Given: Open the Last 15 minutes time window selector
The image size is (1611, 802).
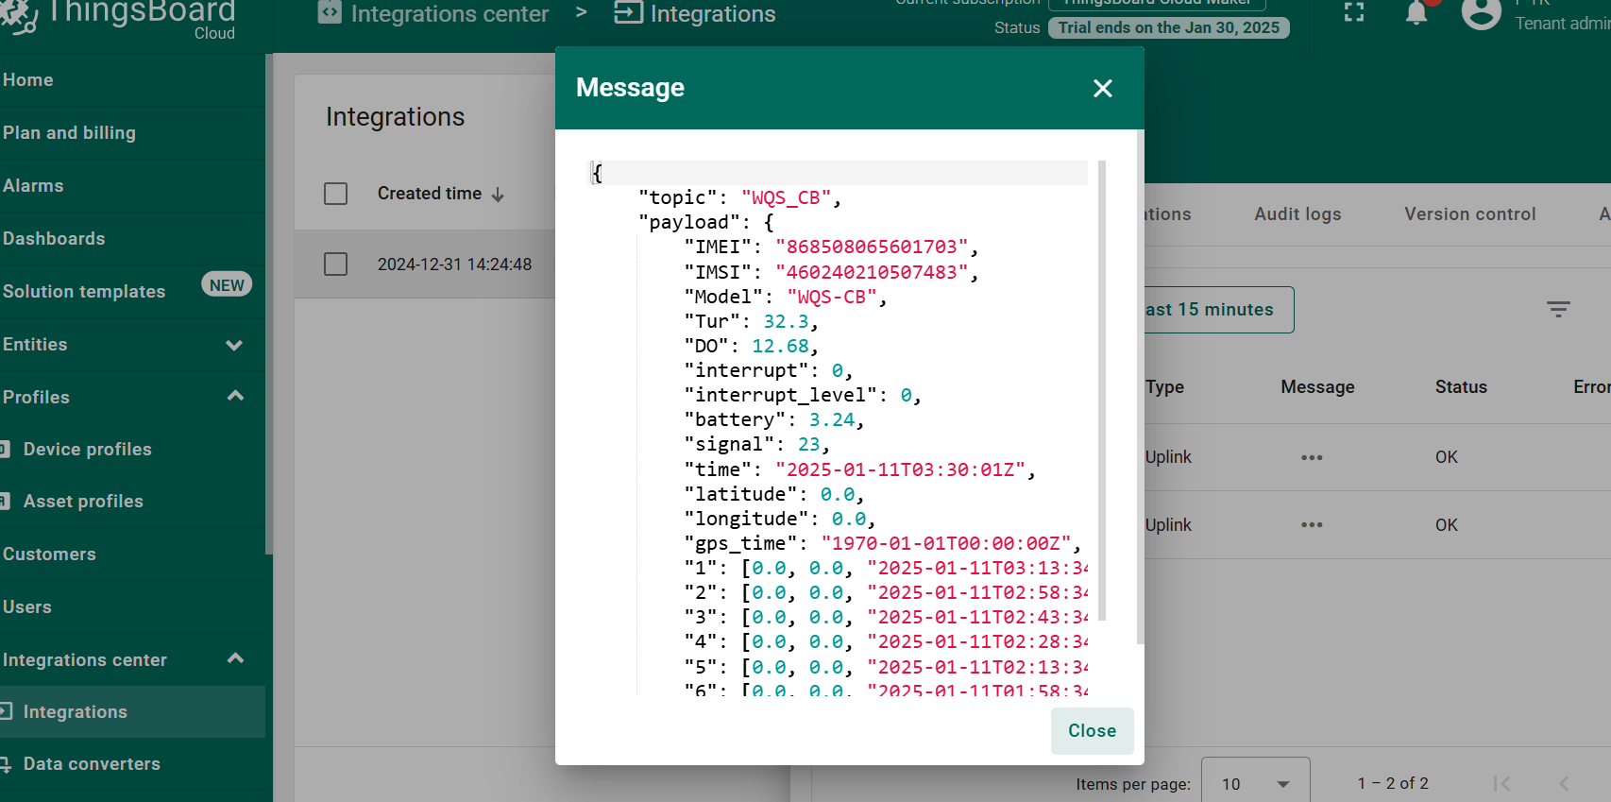Looking at the screenshot, I should tap(1218, 310).
